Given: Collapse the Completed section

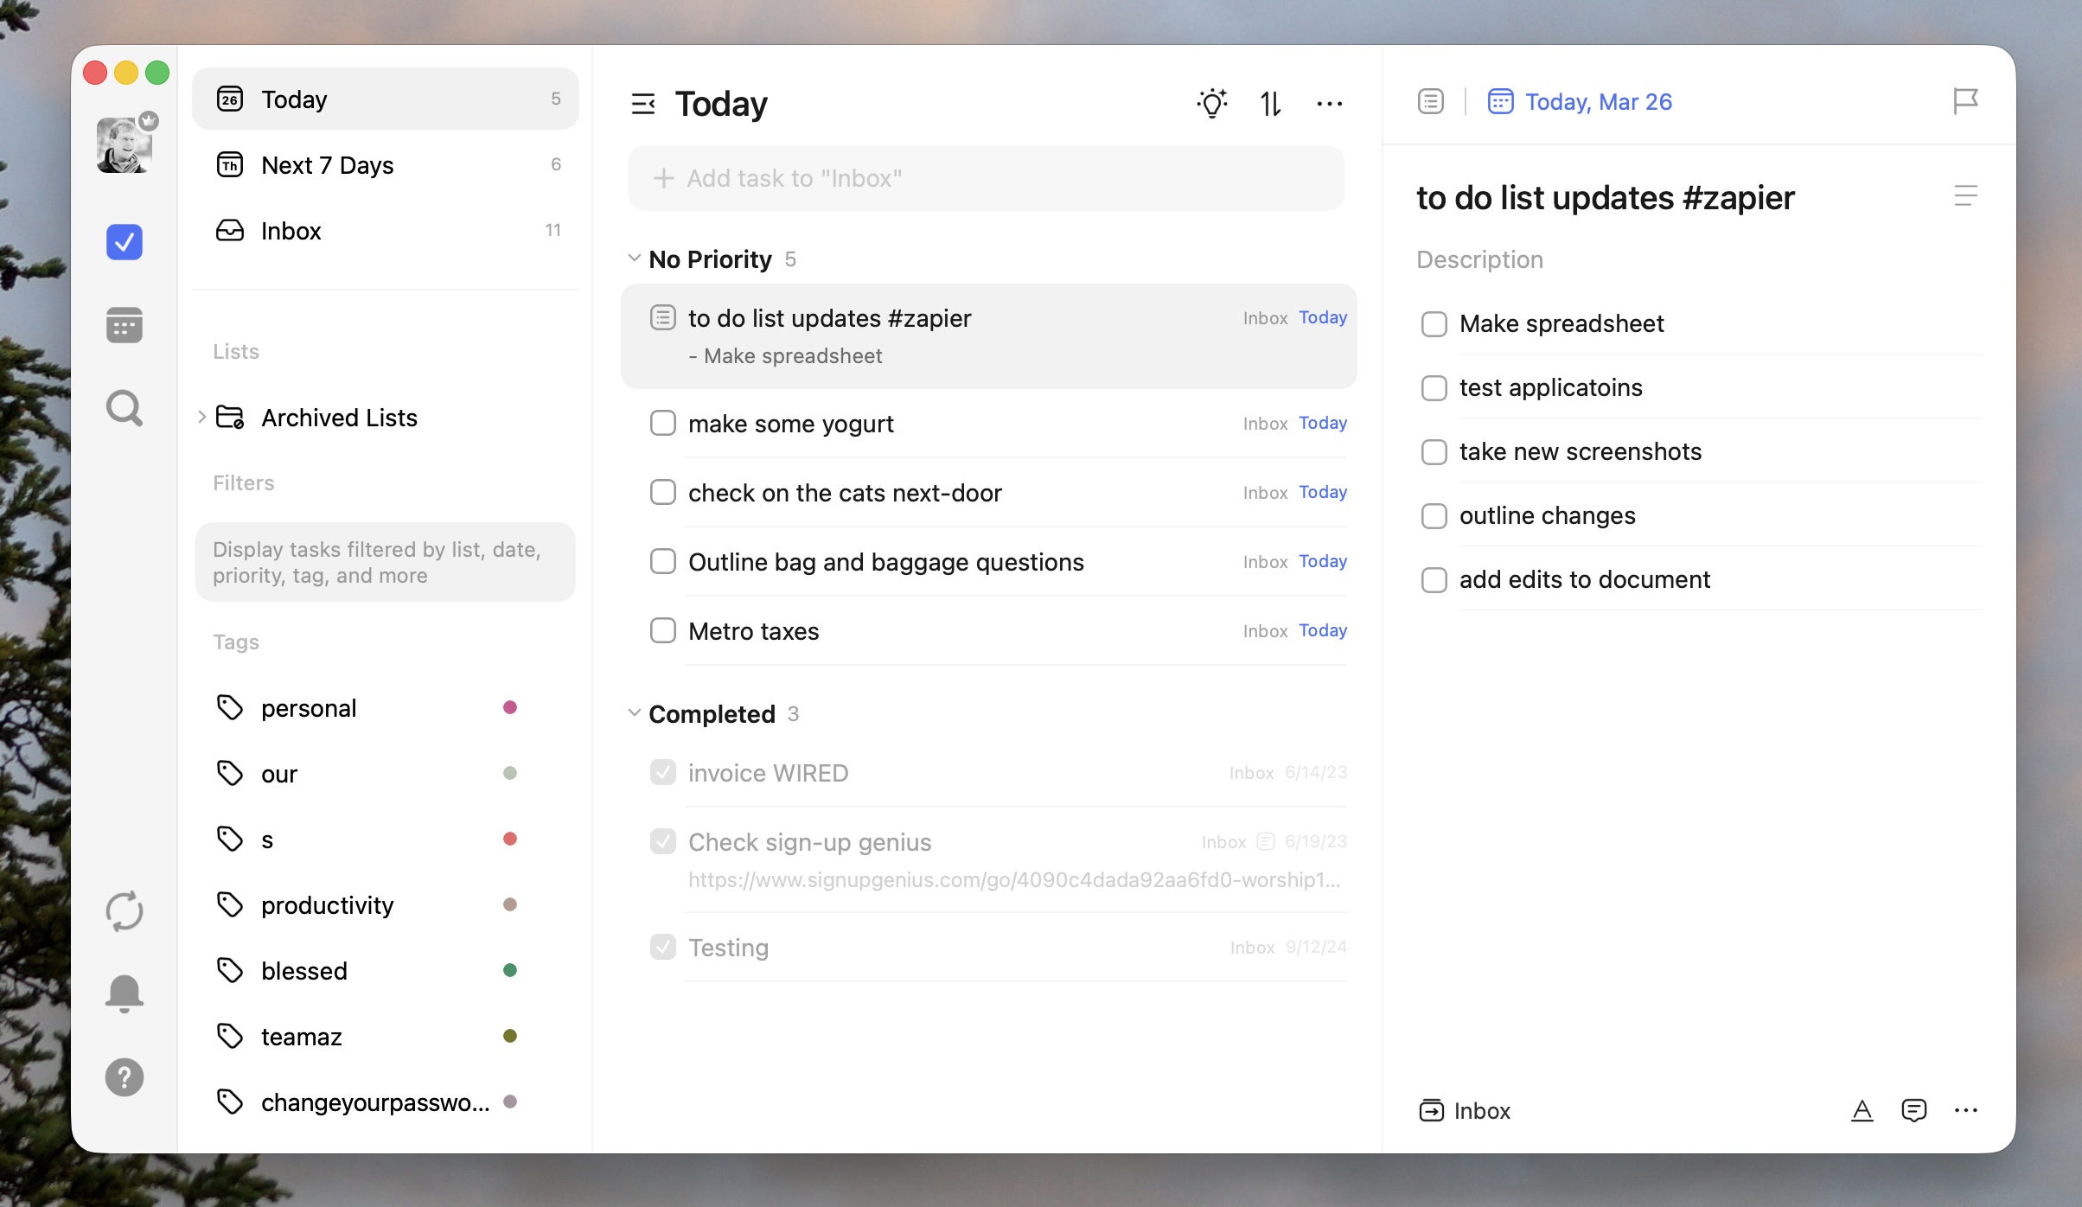Looking at the screenshot, I should click(x=634, y=714).
